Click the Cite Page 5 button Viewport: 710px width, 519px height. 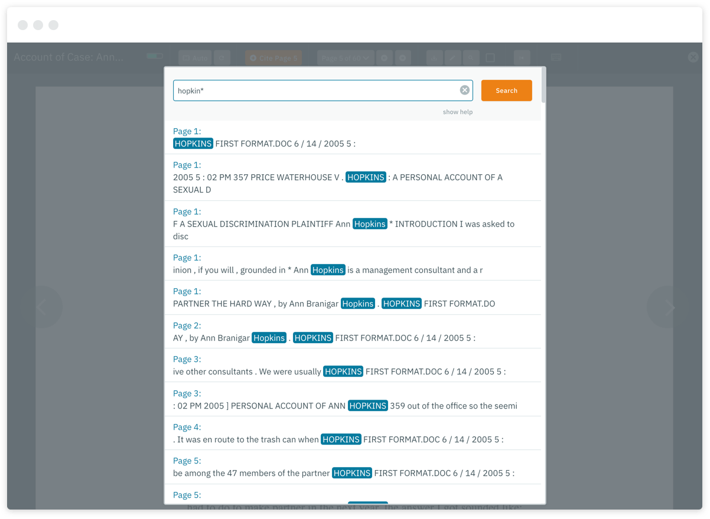click(x=273, y=57)
